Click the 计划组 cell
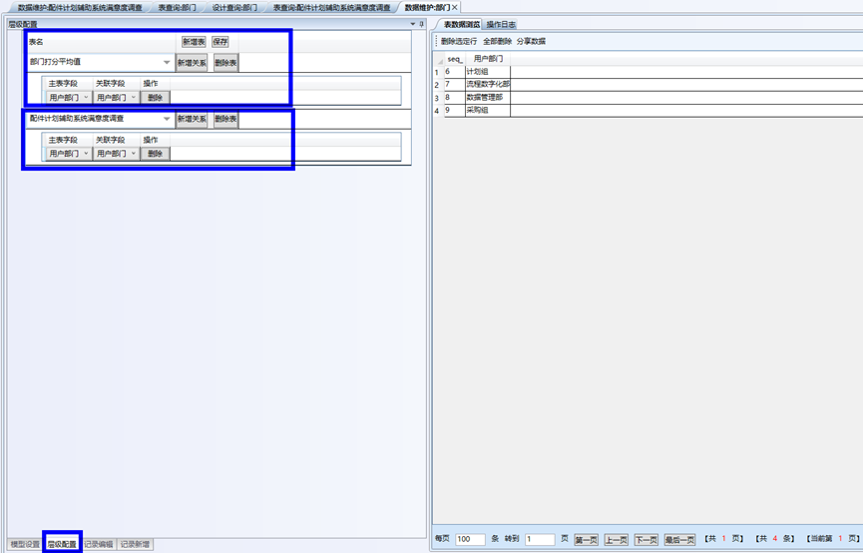This screenshot has width=863, height=553. (488, 72)
